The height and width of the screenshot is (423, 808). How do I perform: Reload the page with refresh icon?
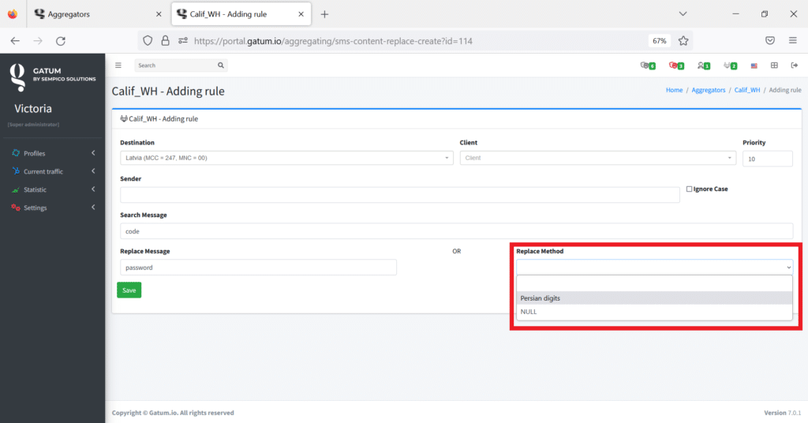[60, 41]
